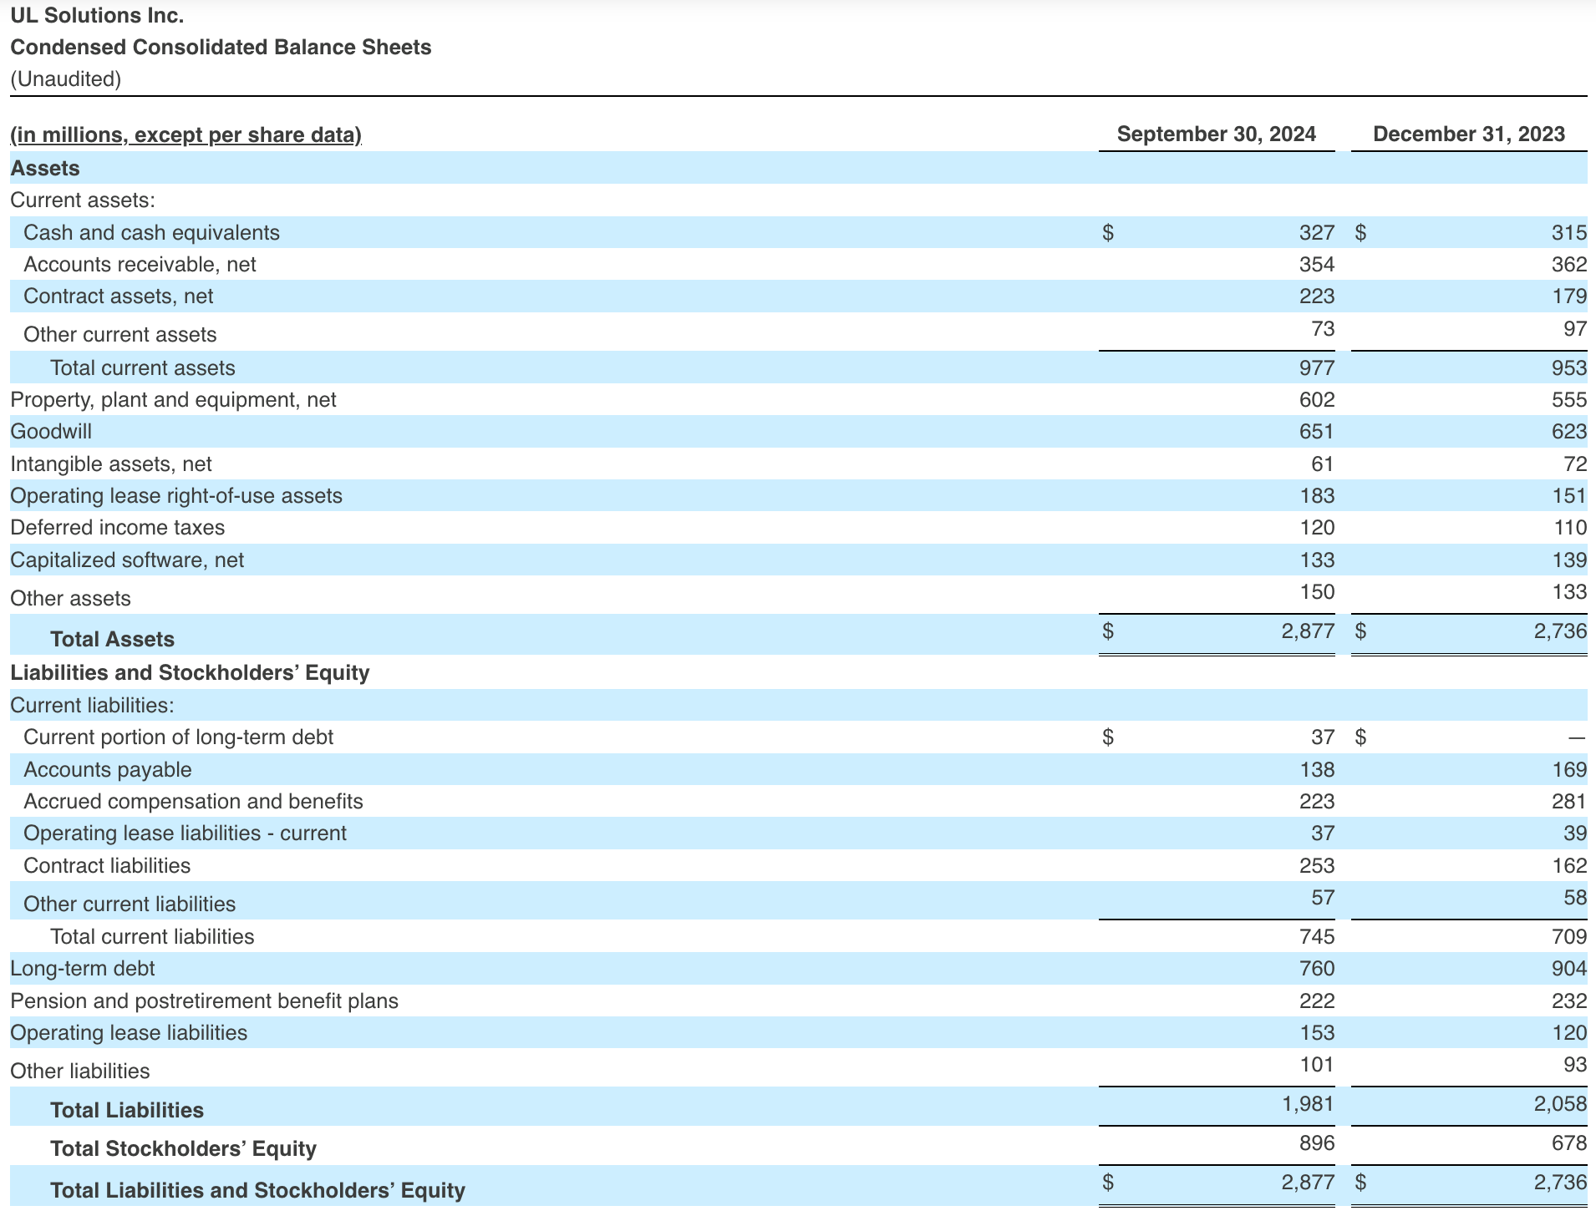Click 'Property, plant and equipment, net' label

pos(173,399)
